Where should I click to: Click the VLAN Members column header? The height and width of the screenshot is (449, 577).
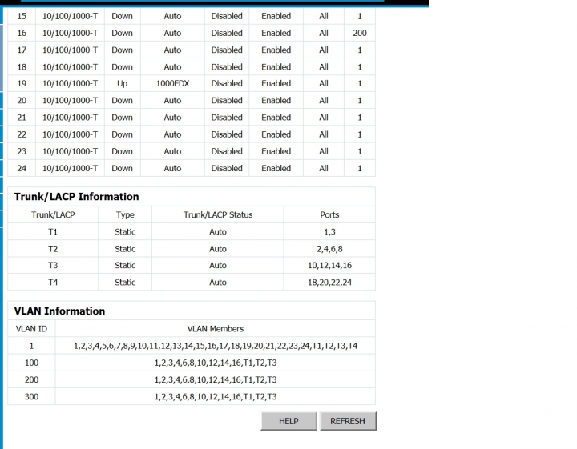216,328
